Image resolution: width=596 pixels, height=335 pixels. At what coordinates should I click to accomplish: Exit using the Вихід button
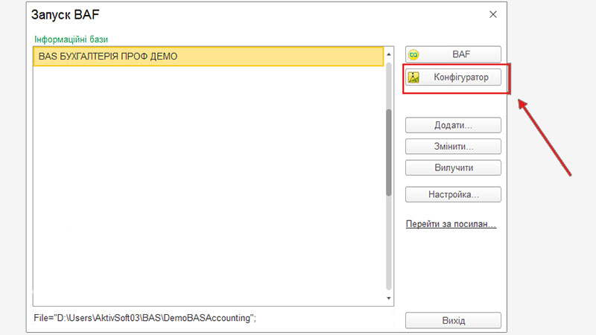click(453, 320)
